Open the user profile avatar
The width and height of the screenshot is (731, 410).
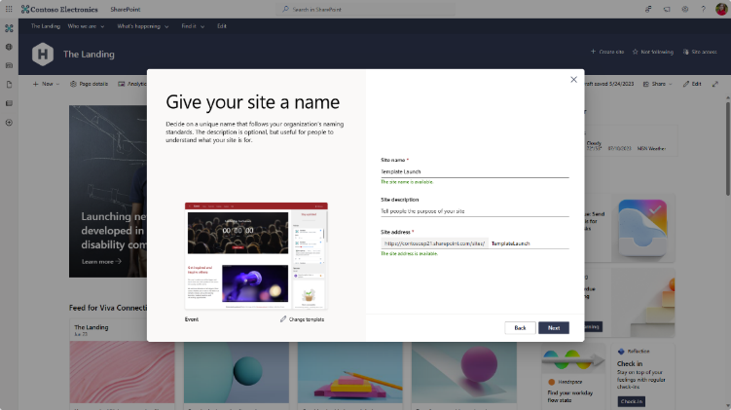pos(721,9)
